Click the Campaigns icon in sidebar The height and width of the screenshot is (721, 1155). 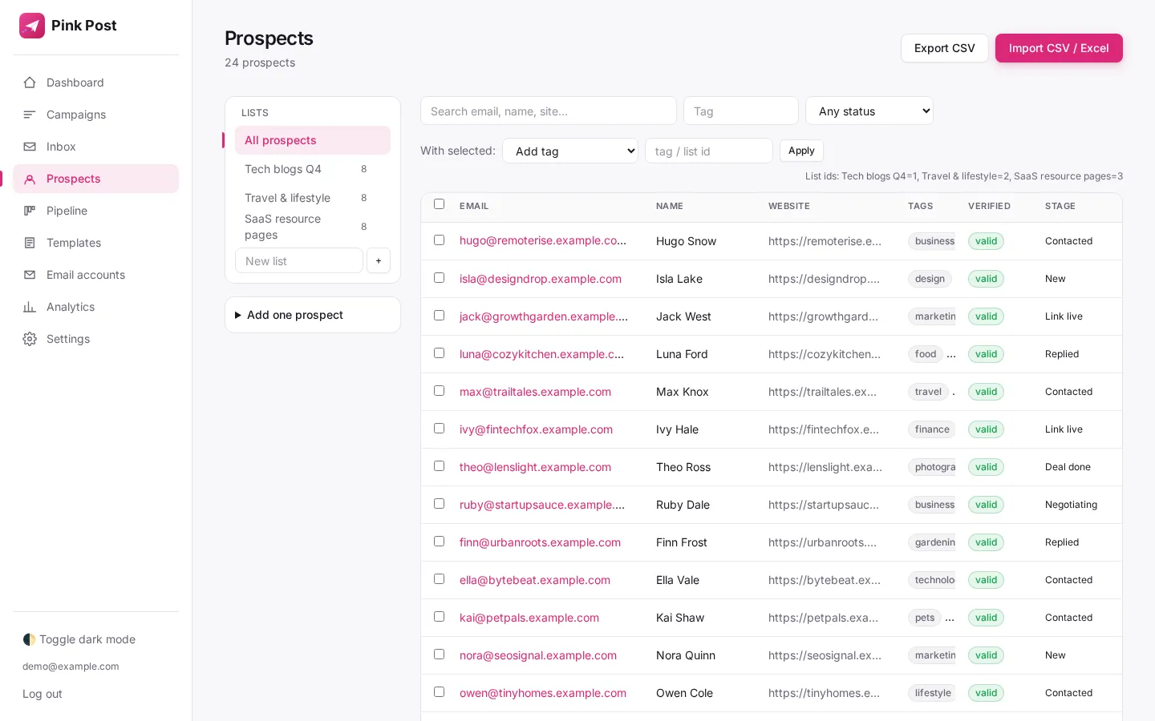30,115
